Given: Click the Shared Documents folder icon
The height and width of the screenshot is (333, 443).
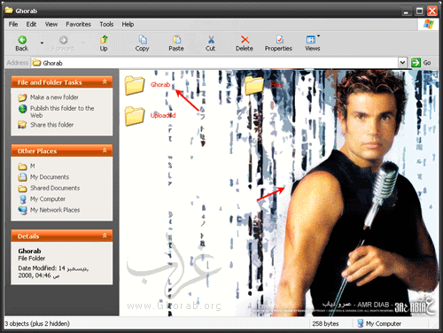Looking at the screenshot, I should click(x=22, y=189).
